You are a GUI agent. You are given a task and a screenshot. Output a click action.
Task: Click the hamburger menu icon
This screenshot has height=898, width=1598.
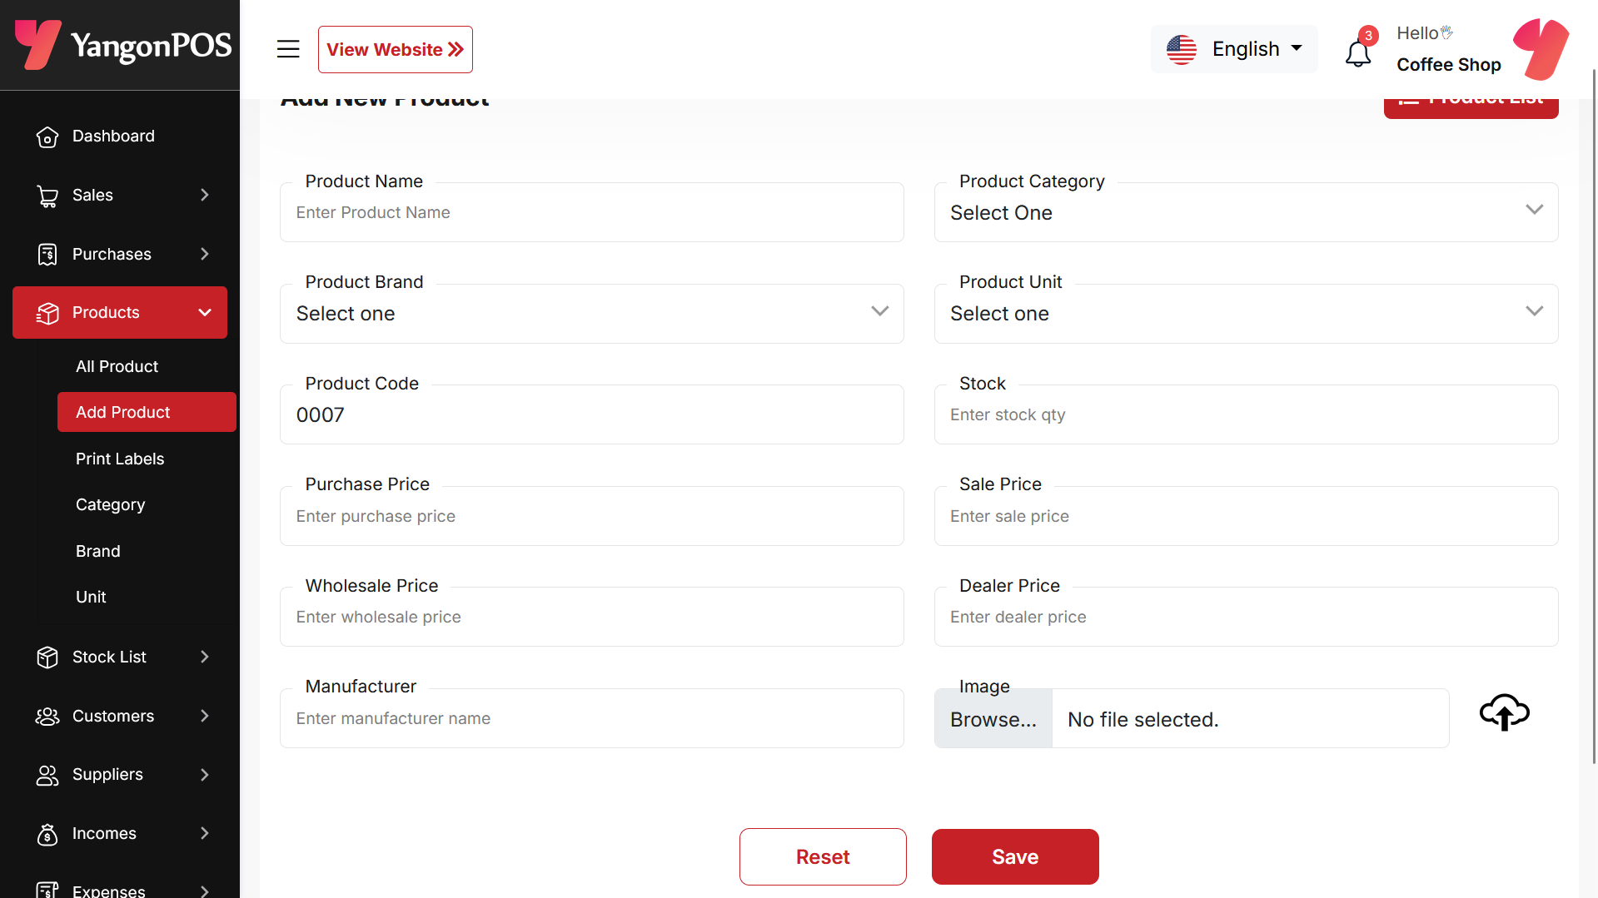(288, 49)
